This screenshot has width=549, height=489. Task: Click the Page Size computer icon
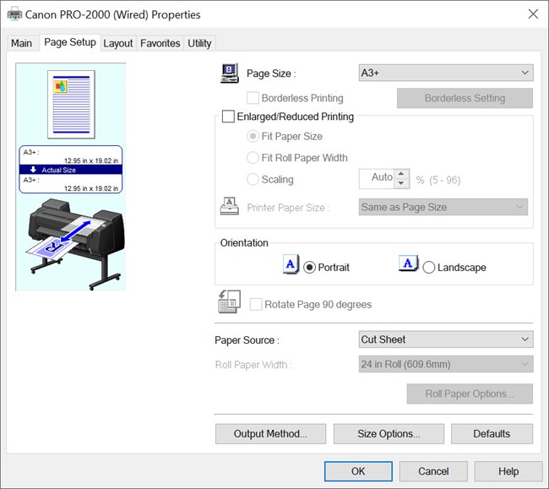coord(230,73)
